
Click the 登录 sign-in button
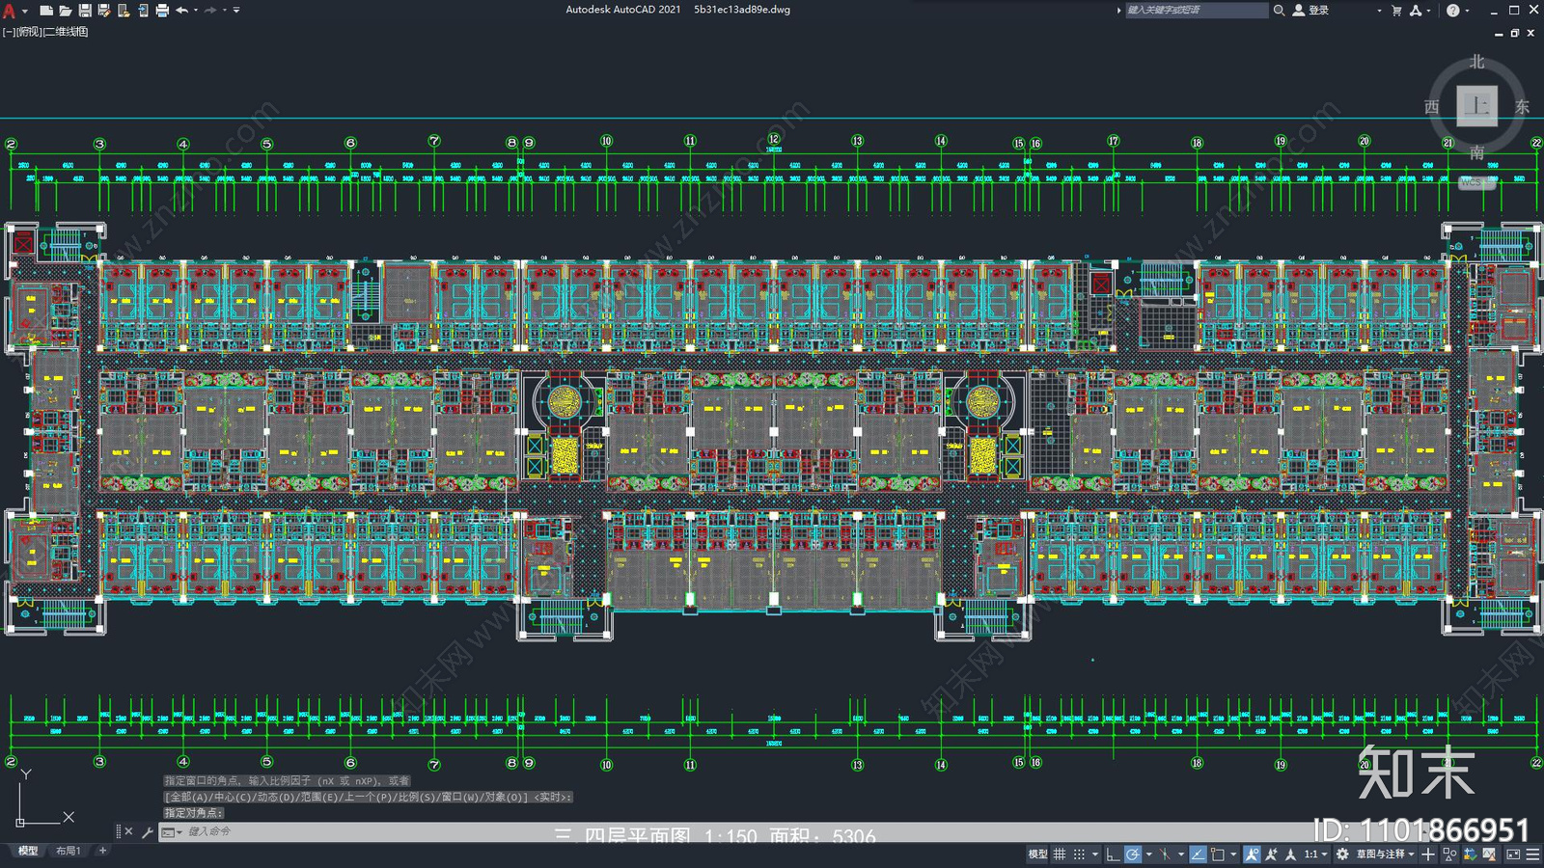click(1311, 11)
